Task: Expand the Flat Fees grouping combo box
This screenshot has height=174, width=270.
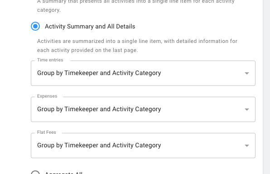Action: click(143, 146)
